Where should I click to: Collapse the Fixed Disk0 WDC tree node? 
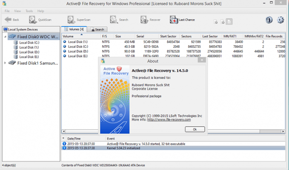point(5,37)
